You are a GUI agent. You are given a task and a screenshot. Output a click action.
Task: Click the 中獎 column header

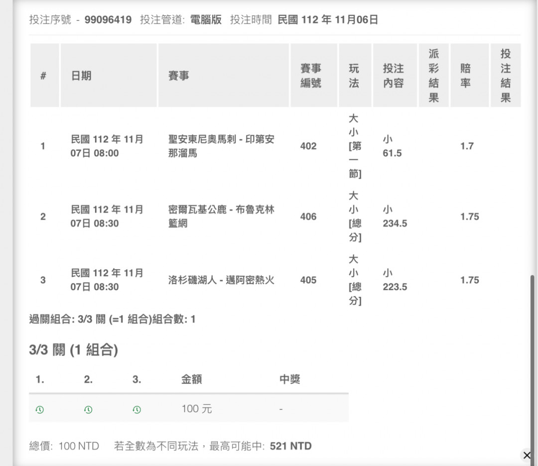point(290,379)
